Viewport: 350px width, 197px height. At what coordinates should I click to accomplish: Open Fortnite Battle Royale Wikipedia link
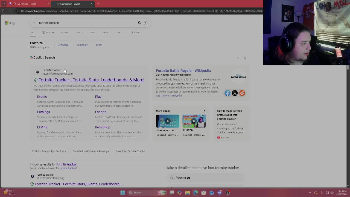pos(183,71)
